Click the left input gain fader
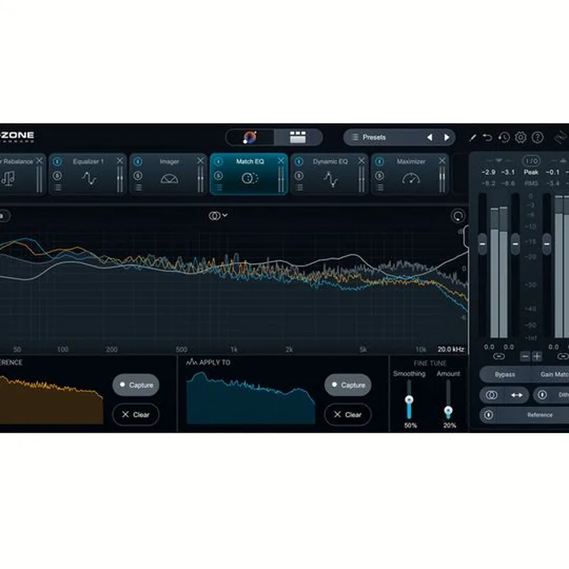 pyautogui.click(x=482, y=244)
